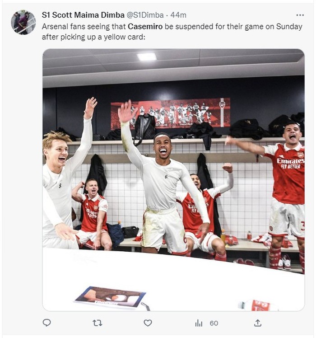Click the ceiling light in the photo
Image resolution: width=316 pixels, height=338 pixels.
pyautogui.click(x=147, y=56)
